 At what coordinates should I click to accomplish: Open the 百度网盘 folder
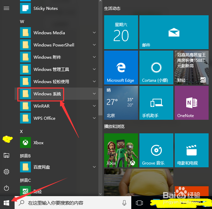pos(56,167)
